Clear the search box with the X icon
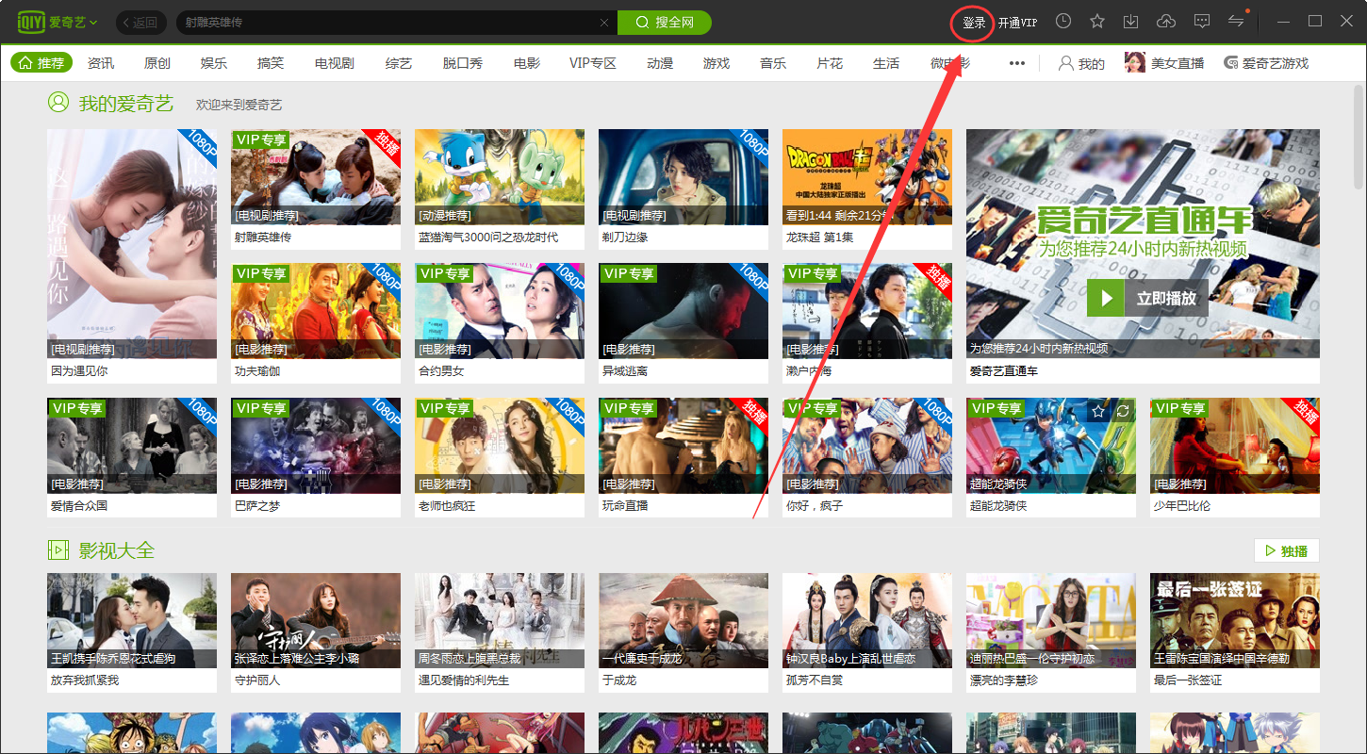Image resolution: width=1367 pixels, height=754 pixels. [x=604, y=23]
